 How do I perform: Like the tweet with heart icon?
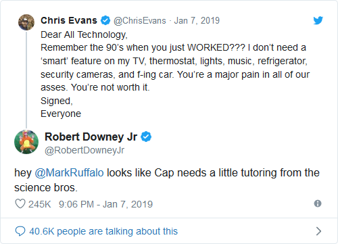[20, 203]
